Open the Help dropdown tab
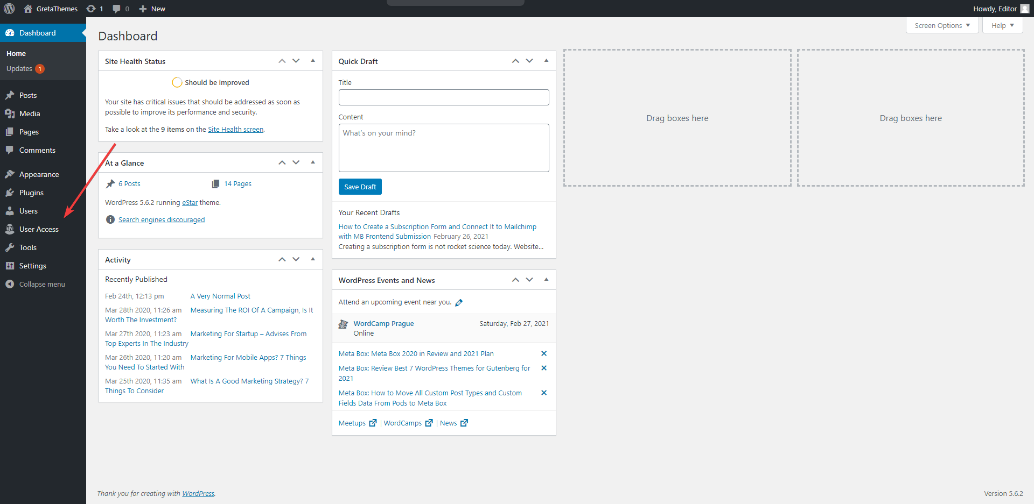The image size is (1034, 504). click(x=1003, y=25)
